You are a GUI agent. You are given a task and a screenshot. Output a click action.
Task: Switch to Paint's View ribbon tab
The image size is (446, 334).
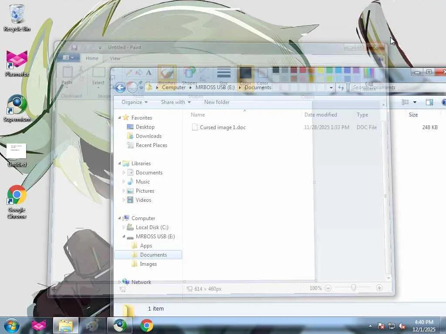click(x=115, y=58)
